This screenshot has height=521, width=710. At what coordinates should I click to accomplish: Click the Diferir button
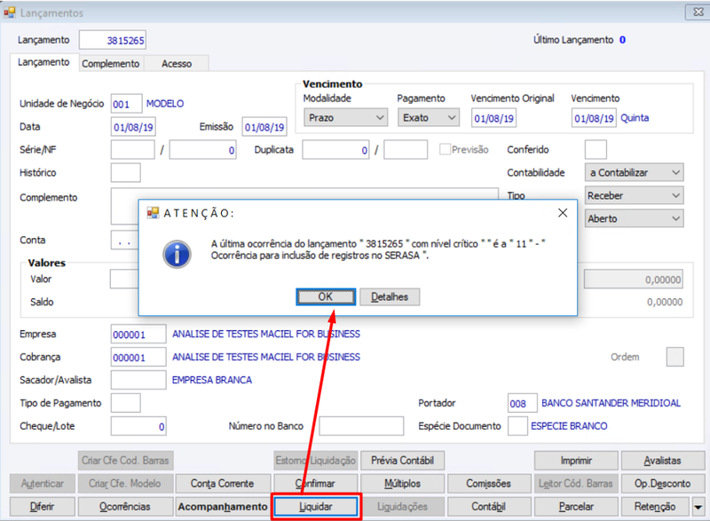coord(43,507)
